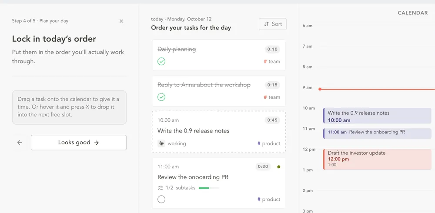This screenshot has height=213, width=435.
Task: Open the CALENDAR panel header
Action: click(x=413, y=13)
